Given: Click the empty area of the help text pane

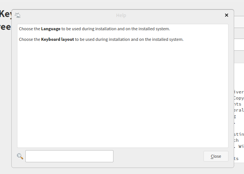Looking at the screenshot, I should click(x=123, y=95).
